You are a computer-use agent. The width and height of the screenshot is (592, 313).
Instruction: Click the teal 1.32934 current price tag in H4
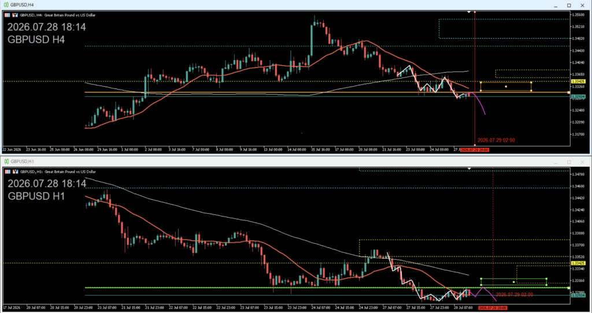(578, 97)
